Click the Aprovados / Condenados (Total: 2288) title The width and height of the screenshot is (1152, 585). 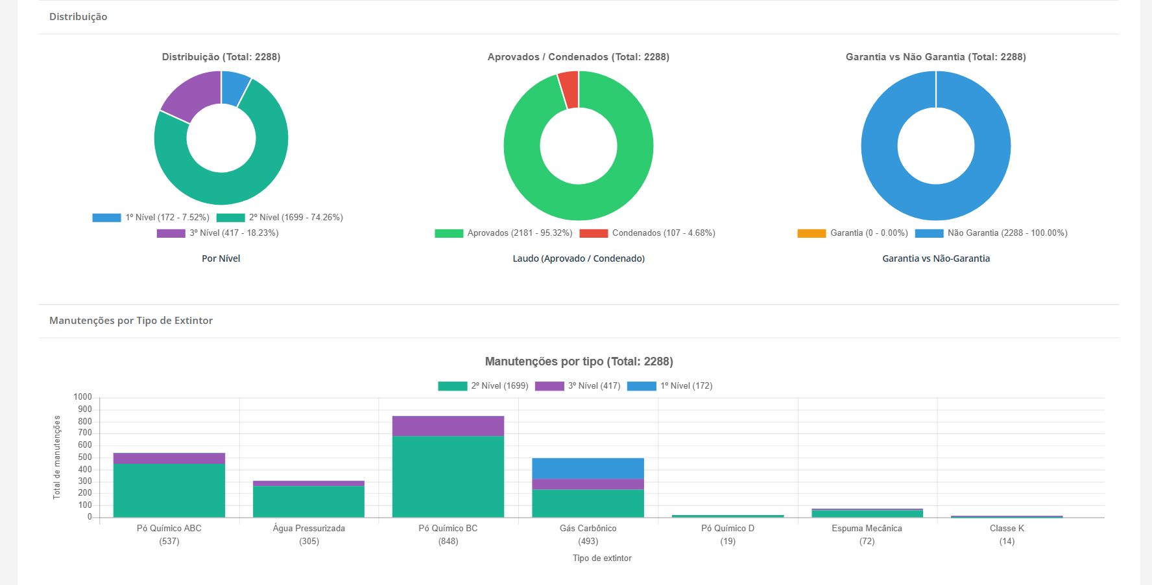(579, 57)
